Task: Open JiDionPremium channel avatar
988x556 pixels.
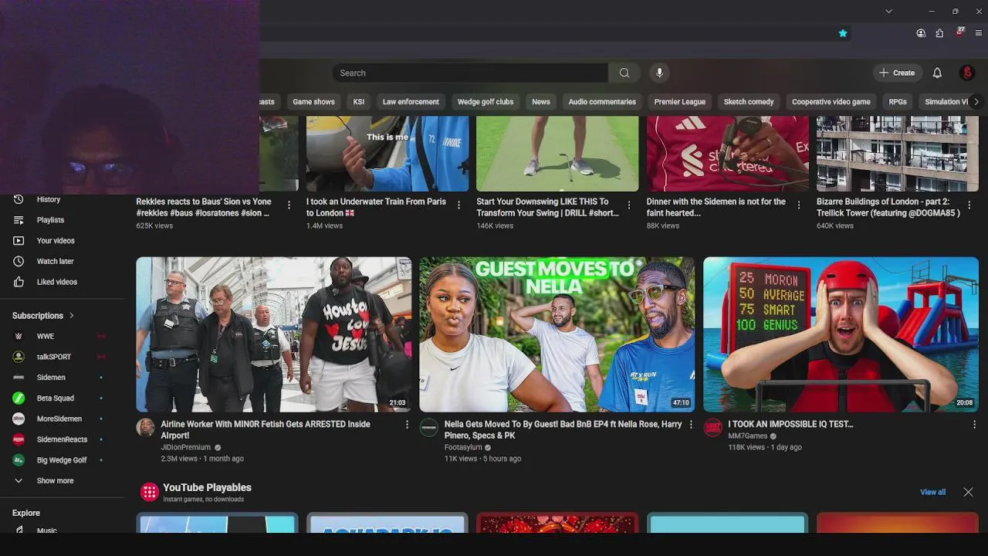Action: pyautogui.click(x=145, y=428)
